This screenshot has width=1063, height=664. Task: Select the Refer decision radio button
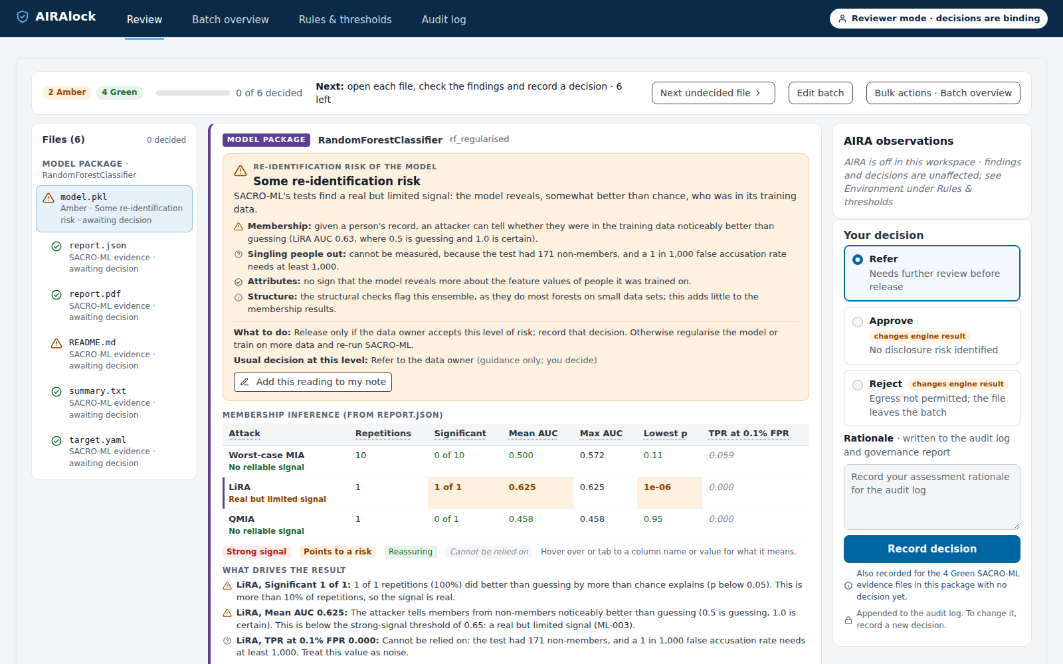pyautogui.click(x=858, y=260)
